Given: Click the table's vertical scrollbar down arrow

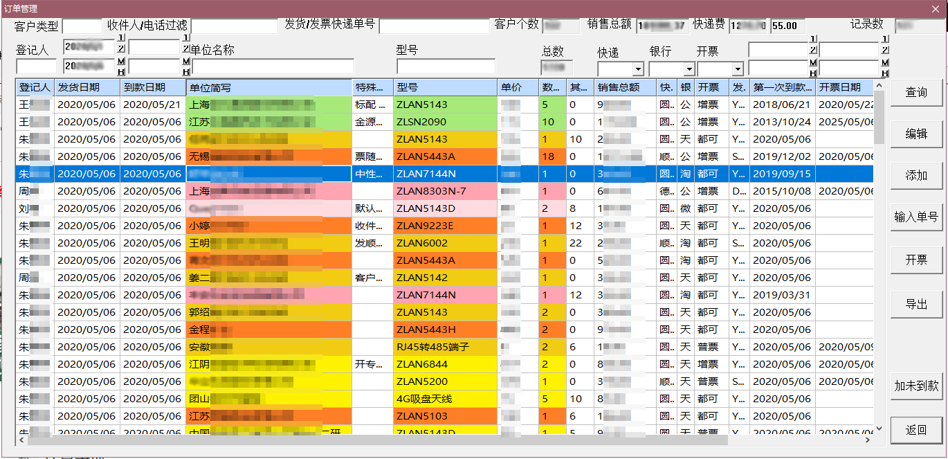Looking at the screenshot, I should (879, 429).
